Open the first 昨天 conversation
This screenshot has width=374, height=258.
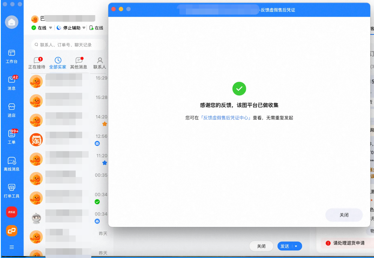[x=68, y=237]
